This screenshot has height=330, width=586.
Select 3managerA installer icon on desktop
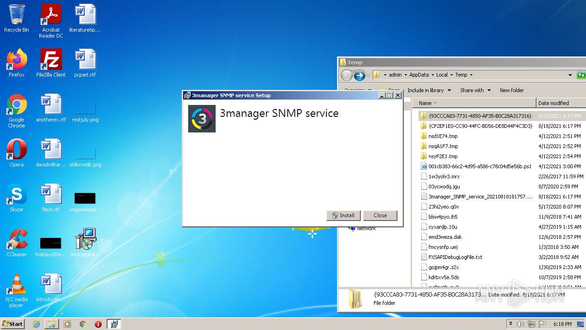tap(85, 243)
